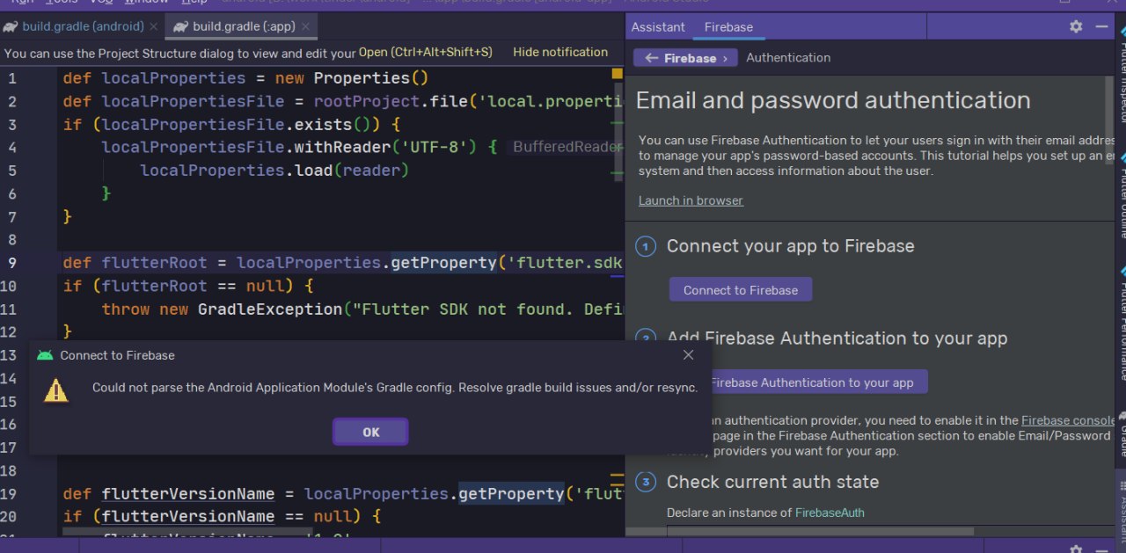
Task: Click the Launch in browser link
Action: [691, 200]
